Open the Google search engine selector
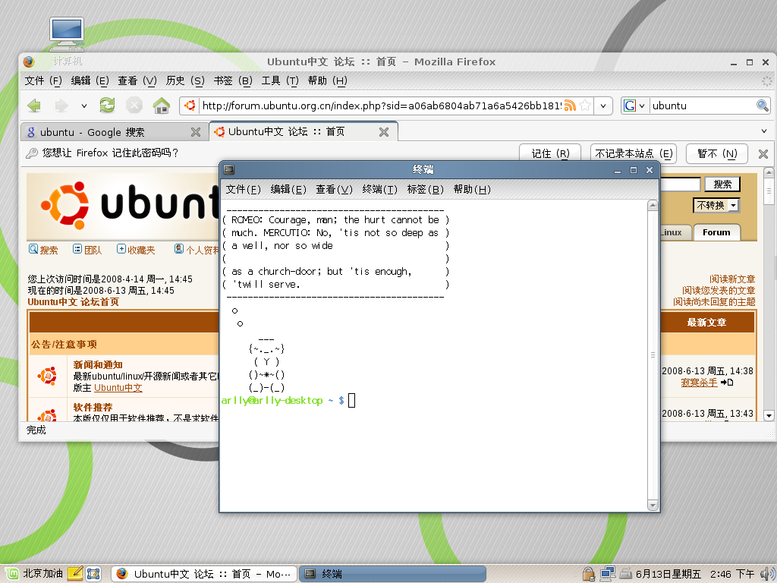 (634, 106)
